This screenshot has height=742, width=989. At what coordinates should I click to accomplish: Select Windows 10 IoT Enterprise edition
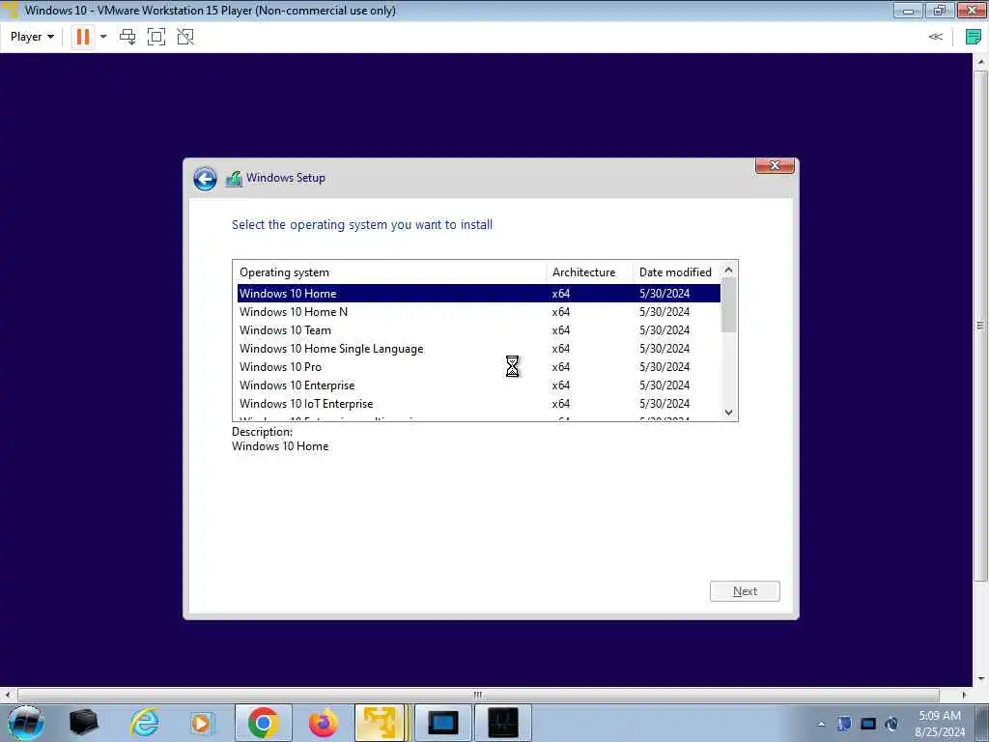point(479,403)
